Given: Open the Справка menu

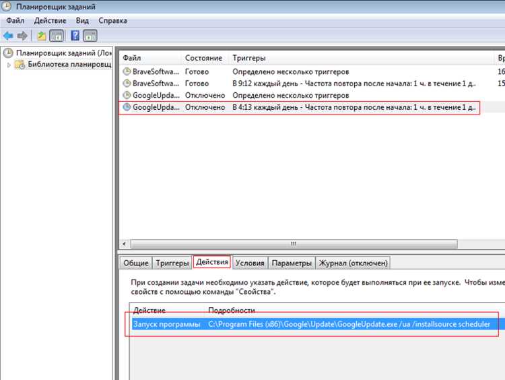Looking at the screenshot, I should coord(112,21).
